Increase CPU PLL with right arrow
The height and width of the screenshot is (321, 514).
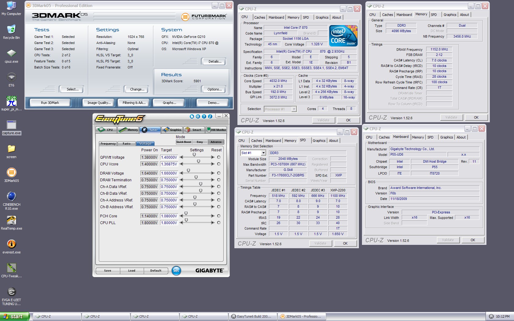pos(213,223)
